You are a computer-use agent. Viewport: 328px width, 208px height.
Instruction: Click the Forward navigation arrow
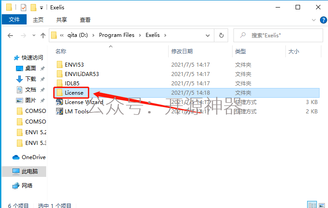(x=24, y=36)
